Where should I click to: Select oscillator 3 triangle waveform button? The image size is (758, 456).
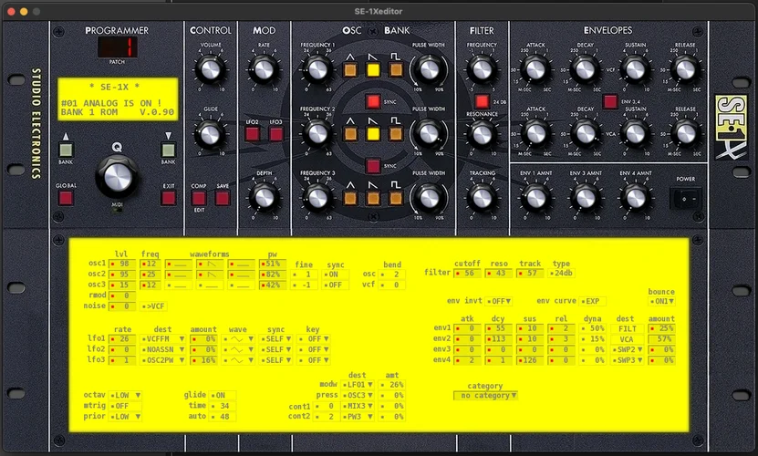(x=350, y=198)
